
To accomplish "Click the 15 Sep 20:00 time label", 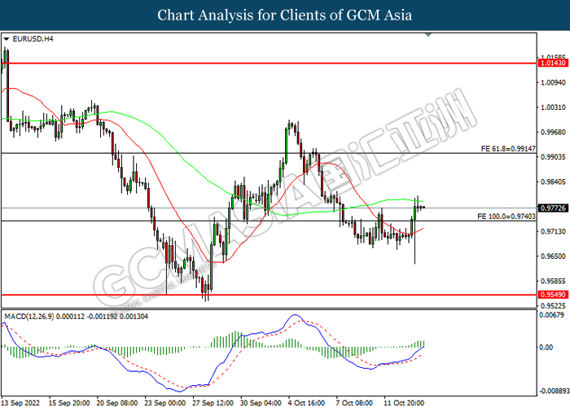I will (69, 403).
